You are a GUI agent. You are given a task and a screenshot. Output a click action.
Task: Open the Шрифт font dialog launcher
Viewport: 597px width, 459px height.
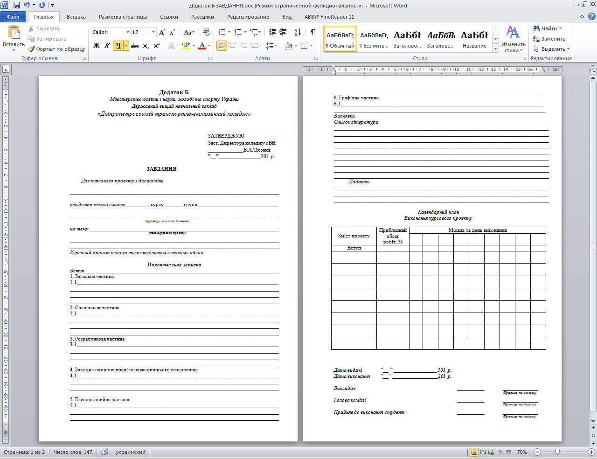(x=210, y=59)
